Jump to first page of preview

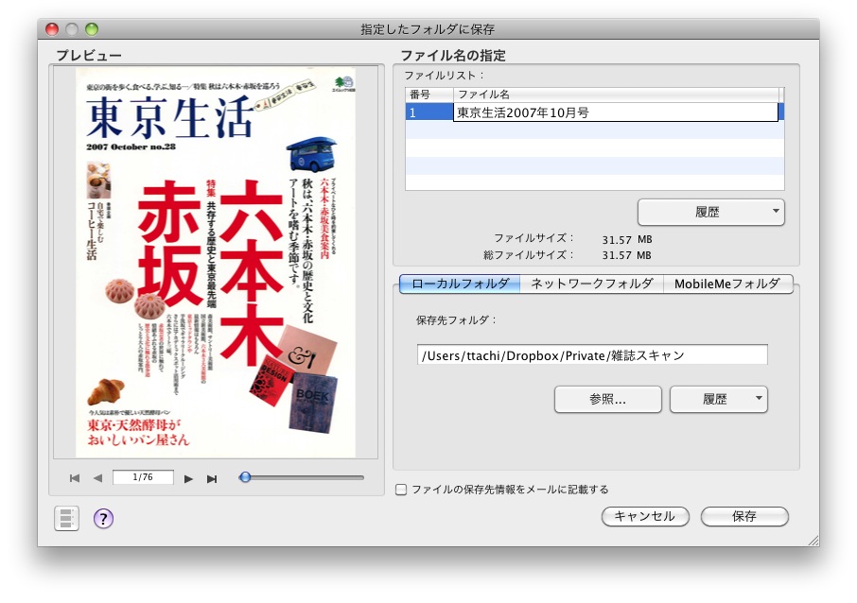pos(75,478)
